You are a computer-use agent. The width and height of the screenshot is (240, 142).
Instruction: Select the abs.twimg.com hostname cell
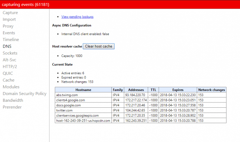(x=83, y=95)
